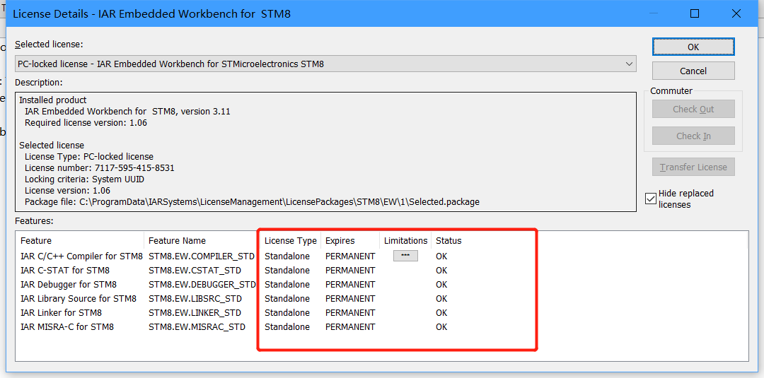764x378 pixels.
Task: Click the Status column header
Action: coord(448,240)
